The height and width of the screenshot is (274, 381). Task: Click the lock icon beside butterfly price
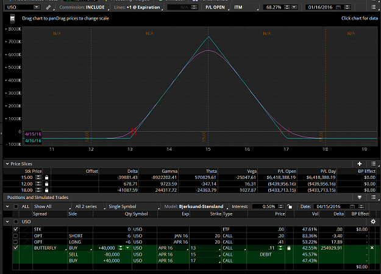289,248
